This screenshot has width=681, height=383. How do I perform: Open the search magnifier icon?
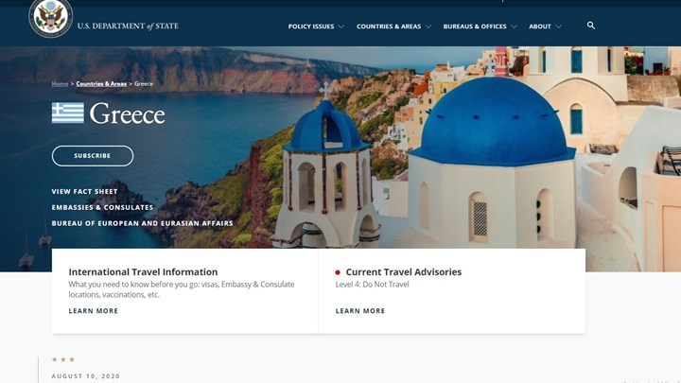point(590,26)
